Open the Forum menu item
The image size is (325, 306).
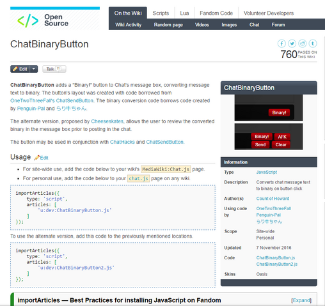click(278, 25)
